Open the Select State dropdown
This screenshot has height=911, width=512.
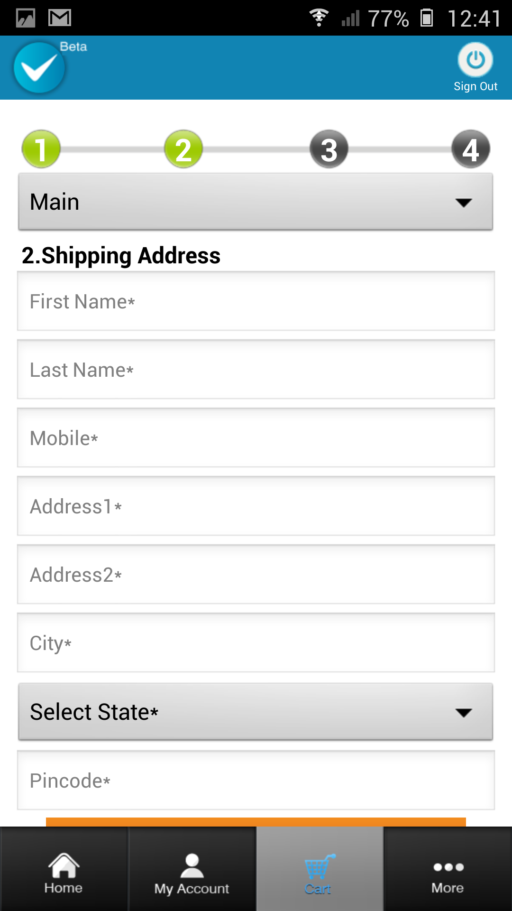[256, 712]
